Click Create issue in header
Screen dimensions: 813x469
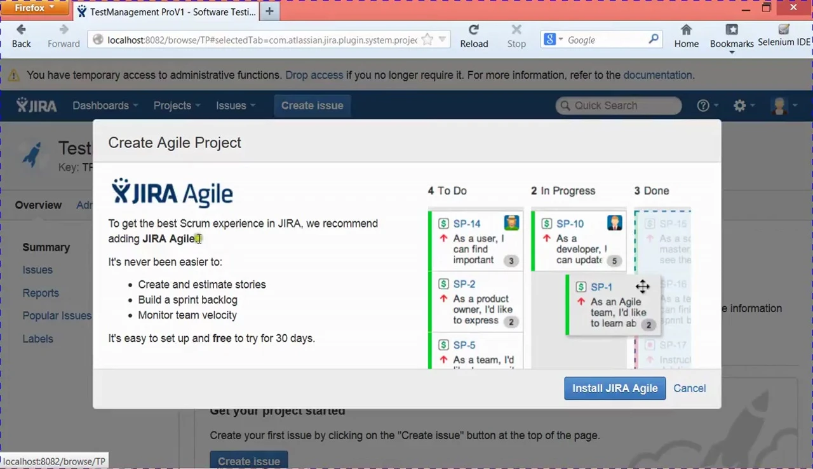(312, 105)
